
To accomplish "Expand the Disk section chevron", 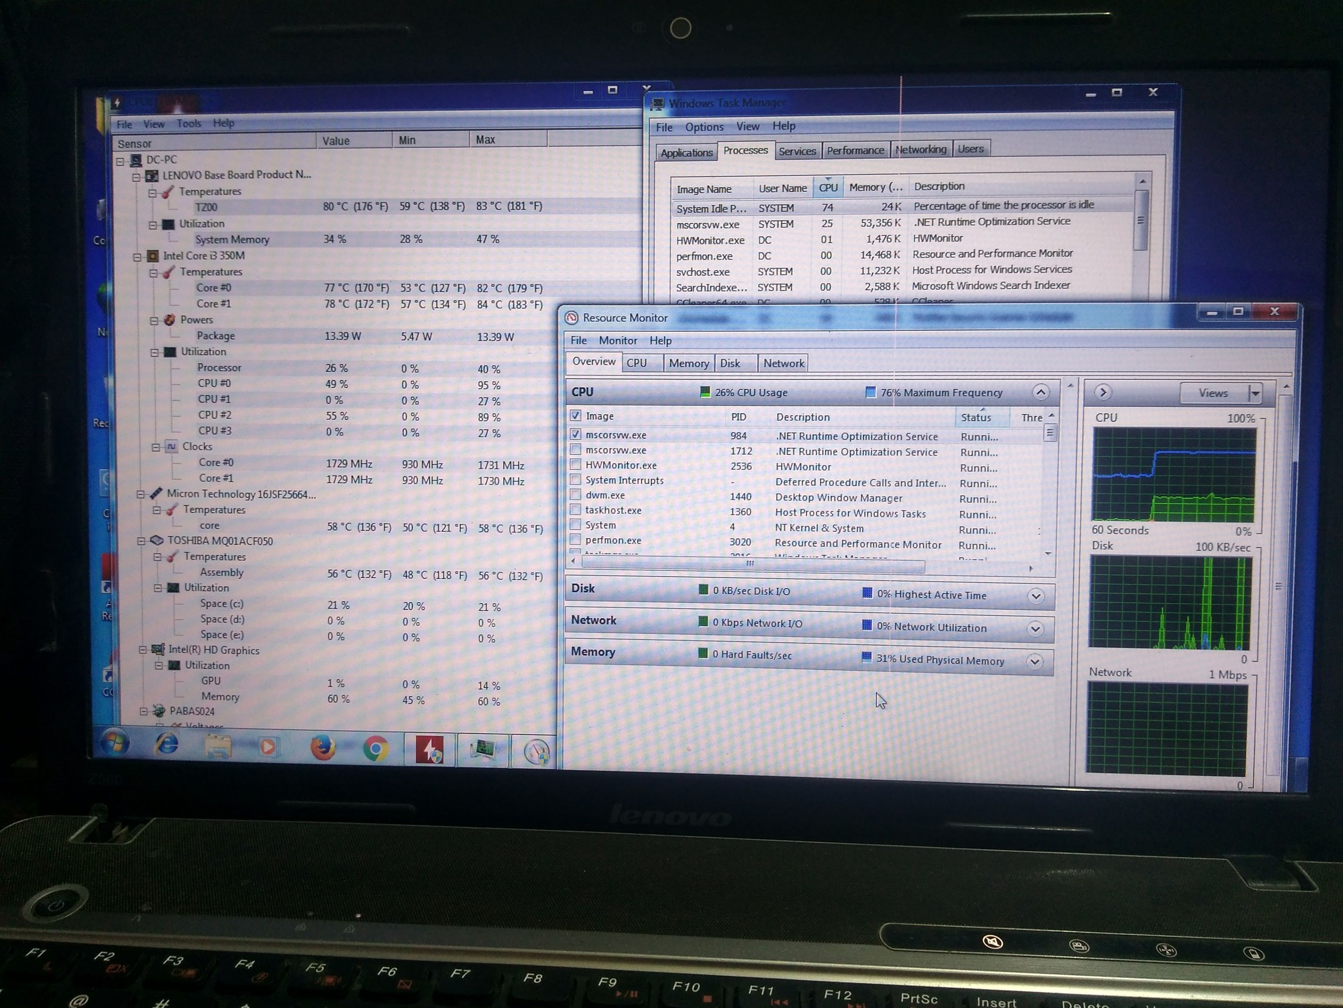I will tap(1036, 596).
